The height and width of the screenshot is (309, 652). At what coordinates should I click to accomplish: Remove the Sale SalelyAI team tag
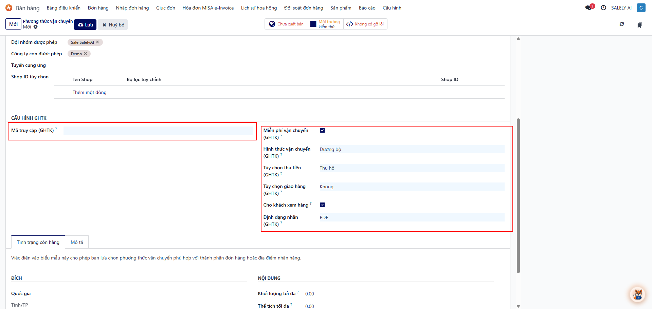97,42
